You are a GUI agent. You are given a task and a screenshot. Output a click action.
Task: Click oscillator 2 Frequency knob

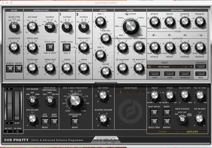tap(84, 47)
